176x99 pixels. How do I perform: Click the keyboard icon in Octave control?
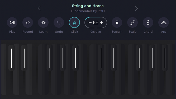96,23
